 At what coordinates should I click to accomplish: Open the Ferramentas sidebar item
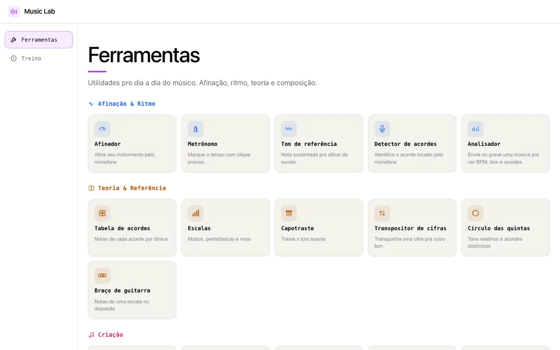(39, 40)
